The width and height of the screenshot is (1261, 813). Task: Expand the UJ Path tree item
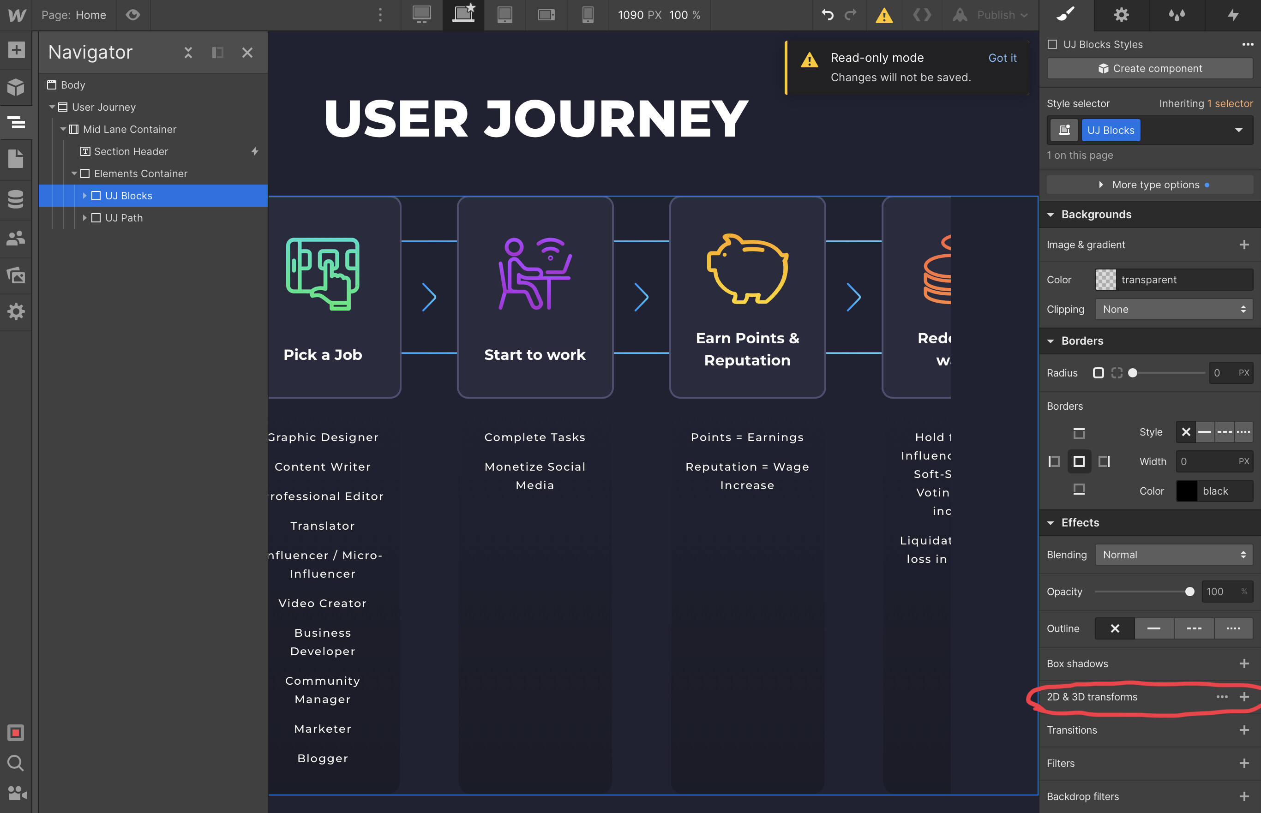pyautogui.click(x=84, y=217)
